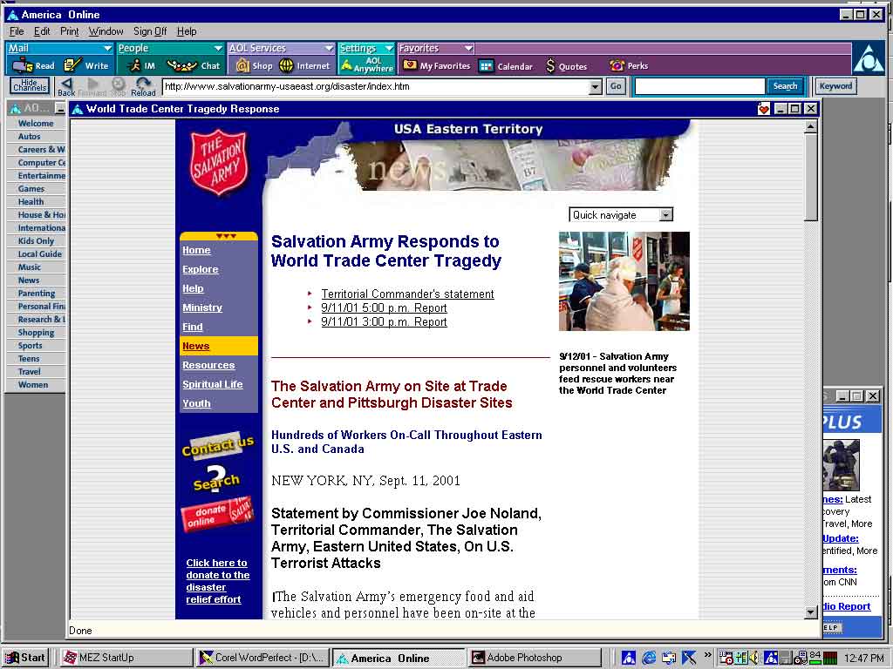Open 9/11/01 5:00 p.m. Report link
Screen dimensions: 893x669
384,307
